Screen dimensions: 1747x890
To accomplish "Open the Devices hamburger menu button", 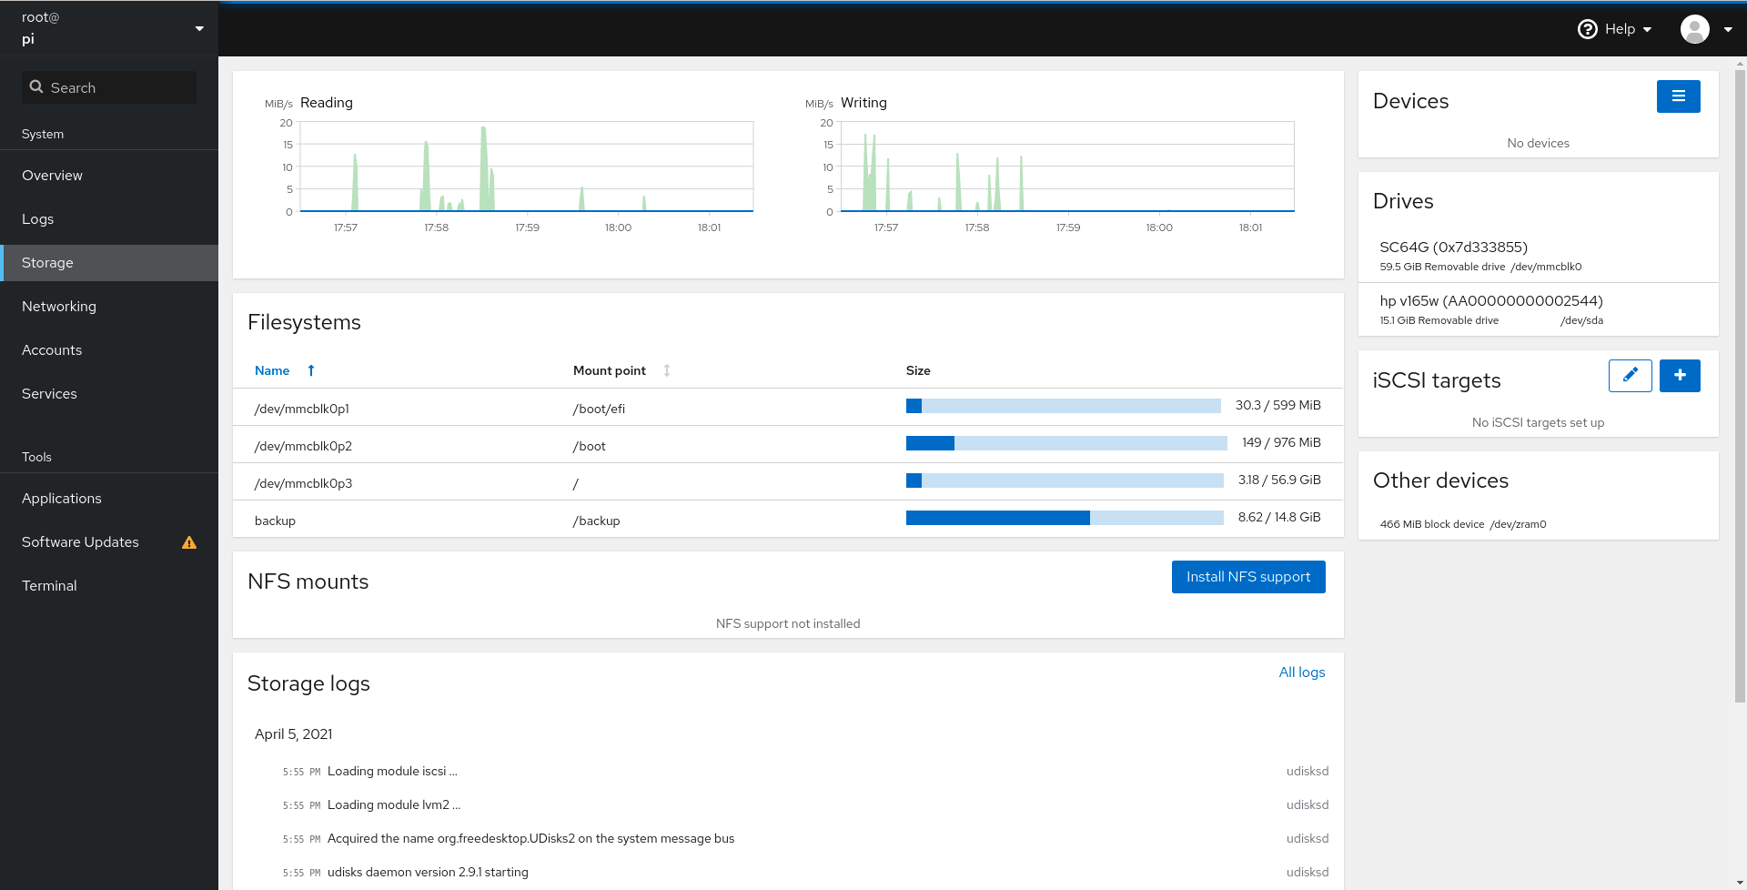I will 1678,96.
